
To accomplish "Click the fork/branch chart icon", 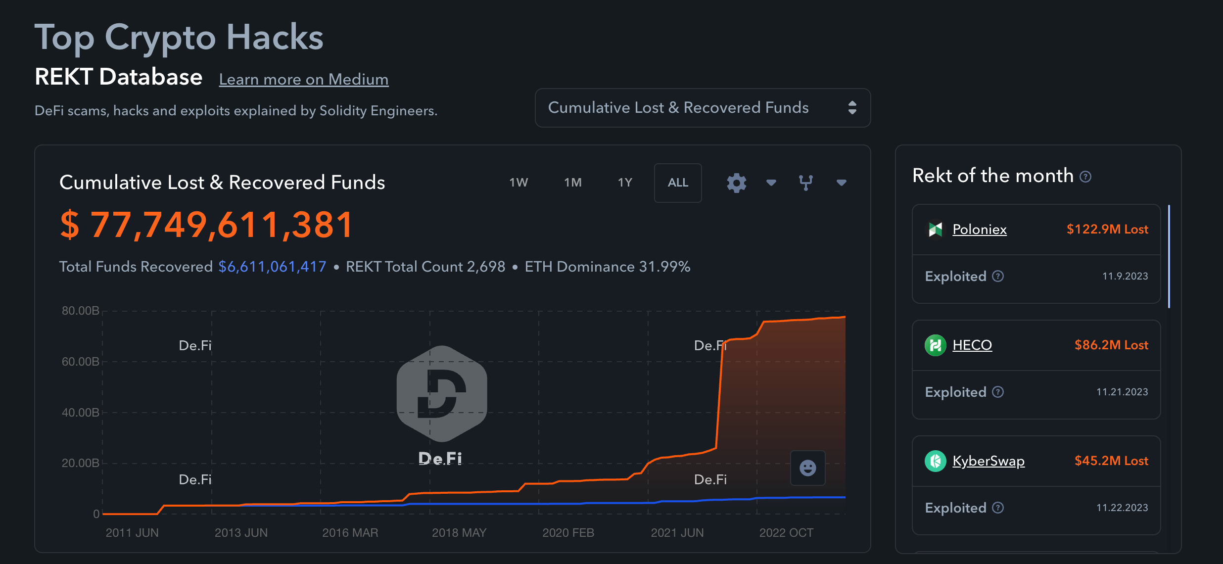I will coord(805,183).
